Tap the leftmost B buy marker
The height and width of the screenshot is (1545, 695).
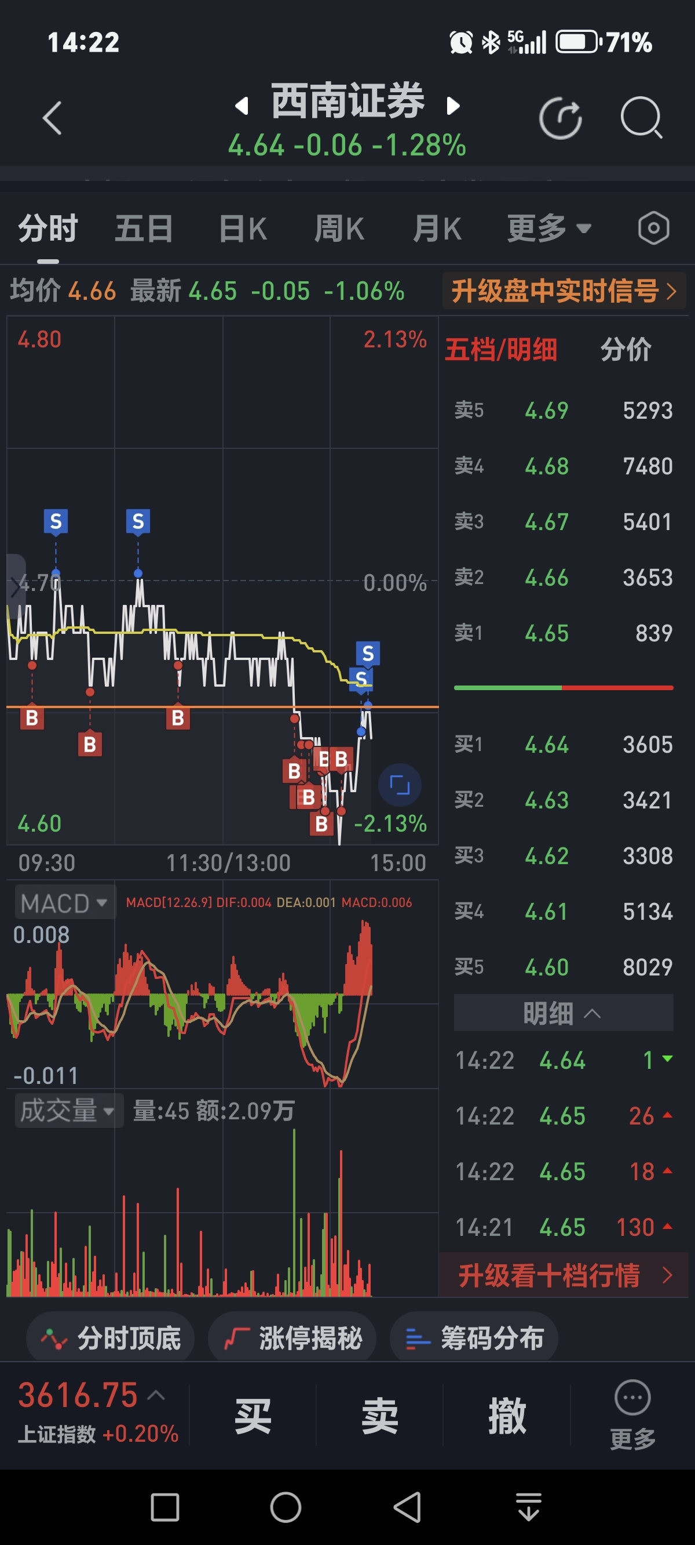pyautogui.click(x=32, y=717)
